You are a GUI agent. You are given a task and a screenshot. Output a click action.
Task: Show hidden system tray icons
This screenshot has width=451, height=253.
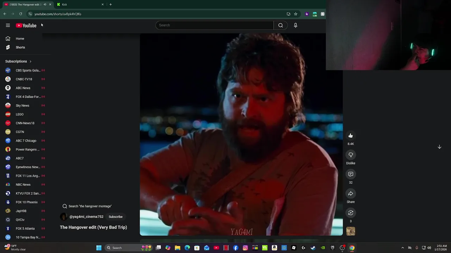403,248
